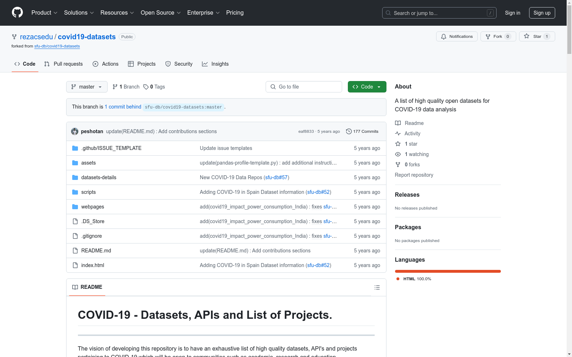Click the peshotan avatar thumbnail
The image size is (572, 357).
pyautogui.click(x=75, y=131)
